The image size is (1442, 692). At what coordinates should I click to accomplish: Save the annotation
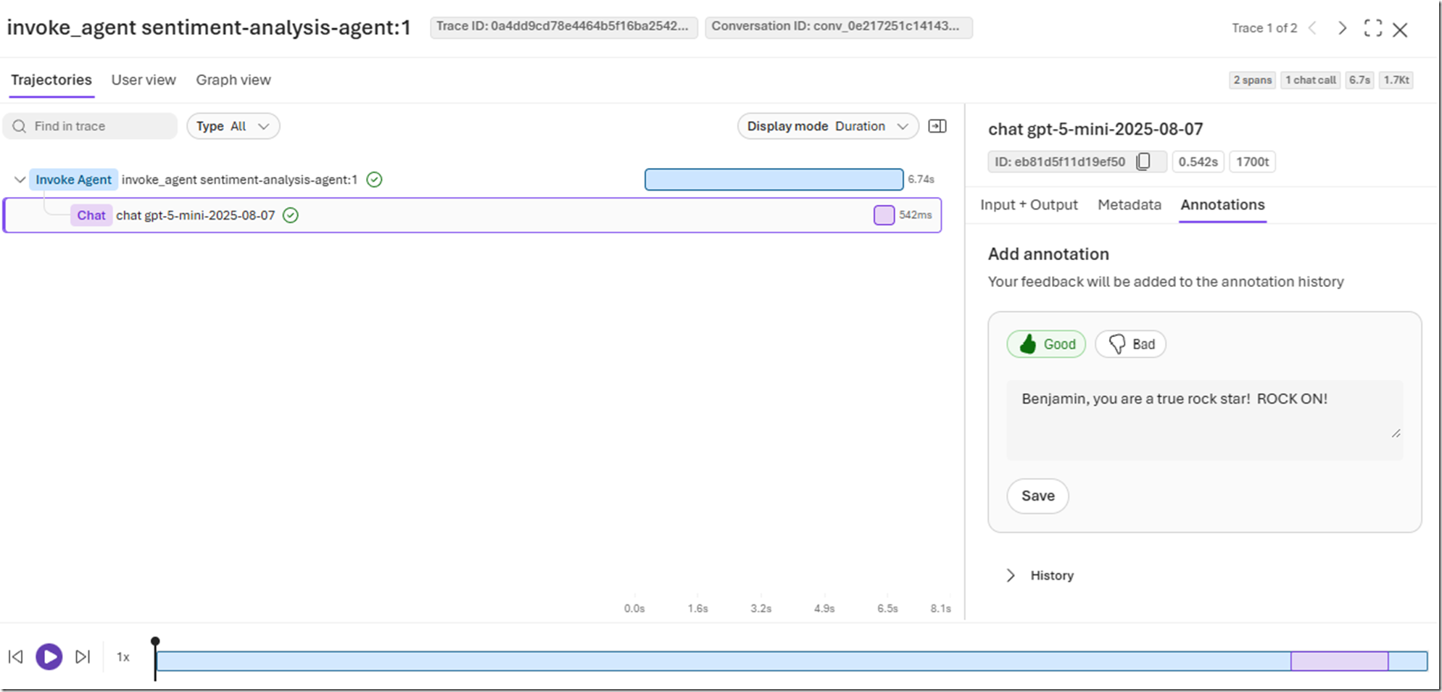[x=1037, y=496]
